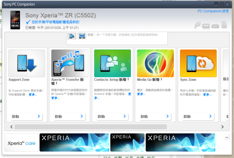
Task: Open the rightmost XPERIA banner
Action: (x=180, y=143)
